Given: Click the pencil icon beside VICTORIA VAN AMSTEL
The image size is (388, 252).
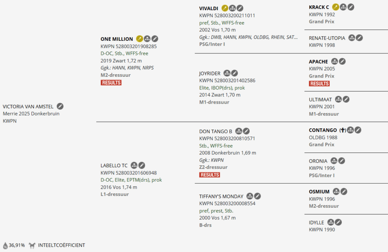Looking at the screenshot, I should pos(60,106).
